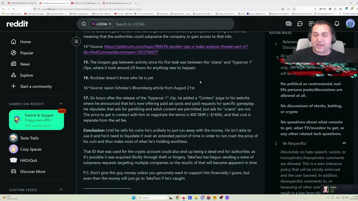The width and height of the screenshot is (358, 201).
Task: Open Discord from the taskbar
Action: (x=202, y=198)
